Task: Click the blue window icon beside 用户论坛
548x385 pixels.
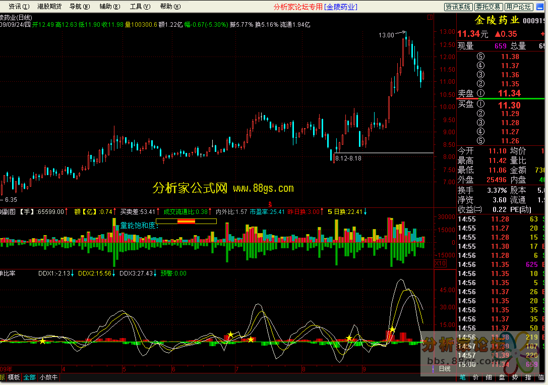Action: tap(540, 7)
